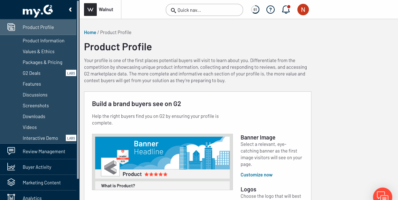Go to the Home breadcrumb link
The width and height of the screenshot is (398, 200).
click(90, 32)
